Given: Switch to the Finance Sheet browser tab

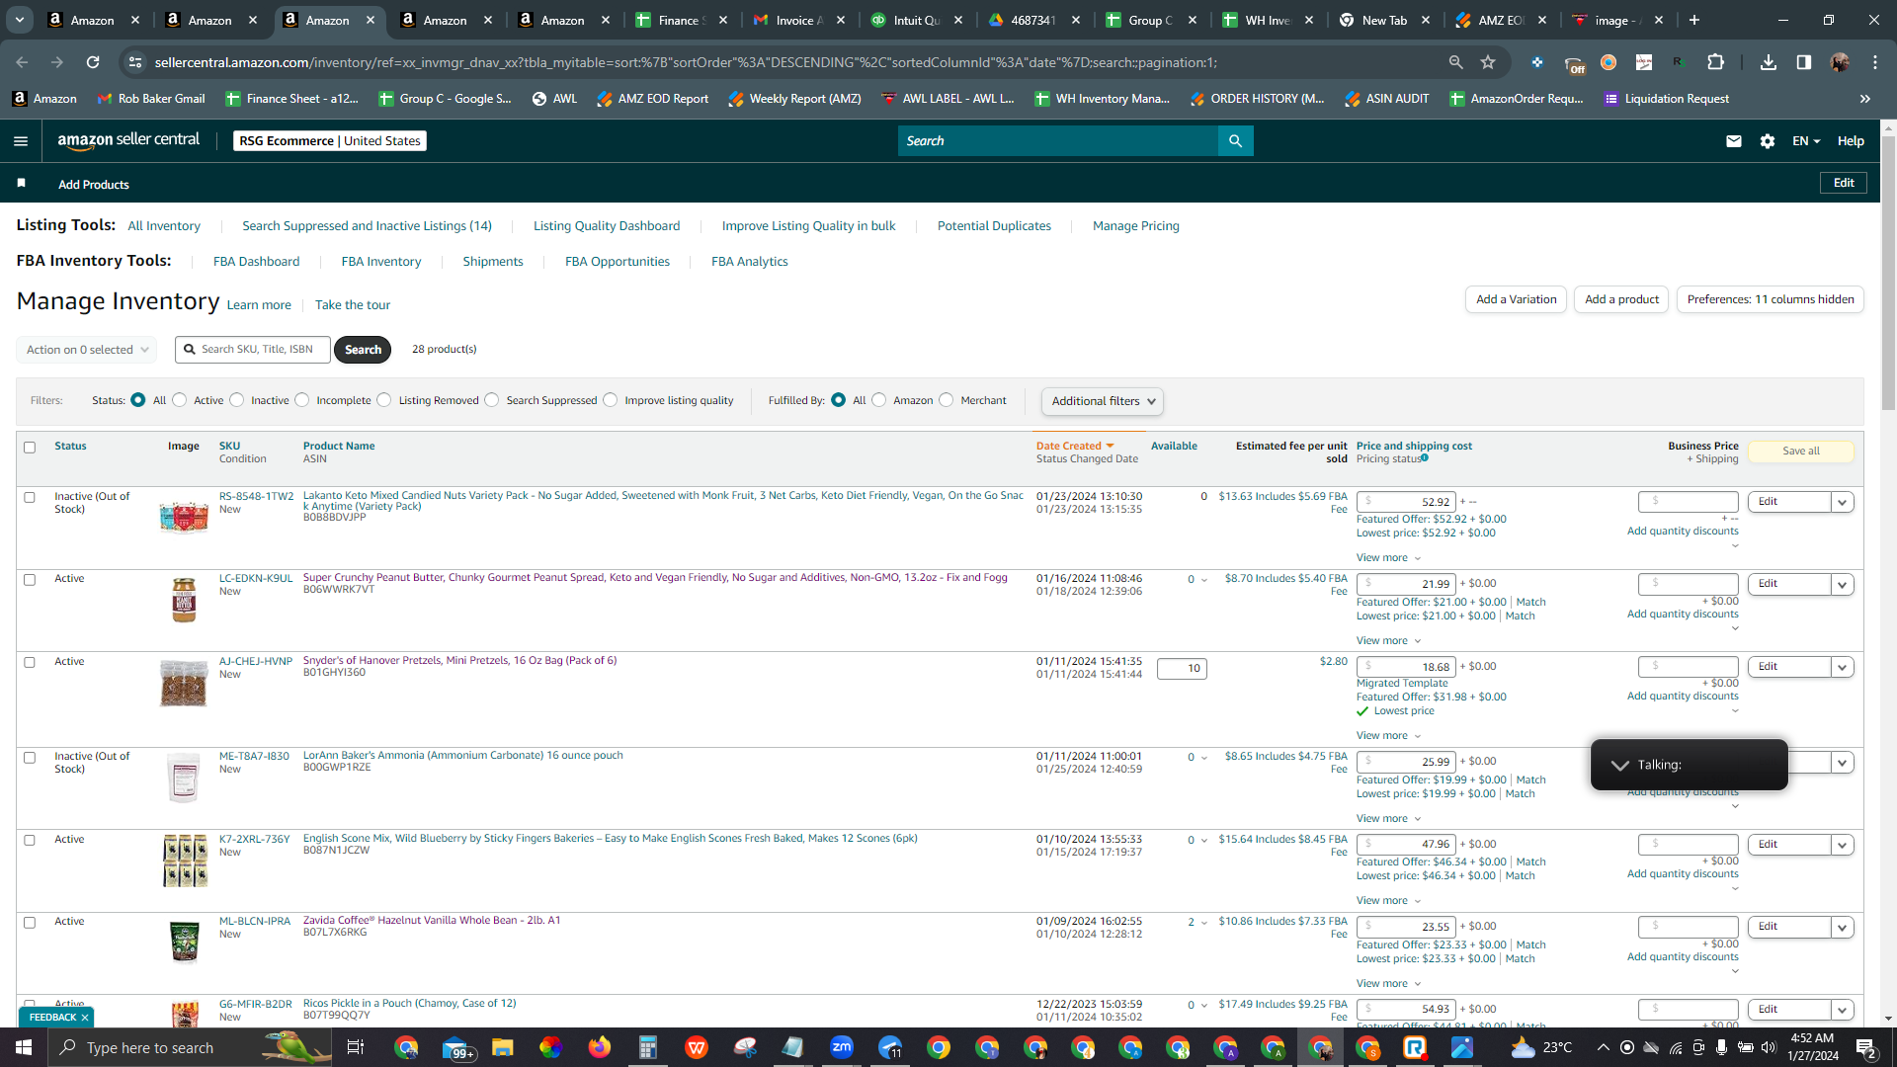Looking at the screenshot, I should [x=682, y=20].
